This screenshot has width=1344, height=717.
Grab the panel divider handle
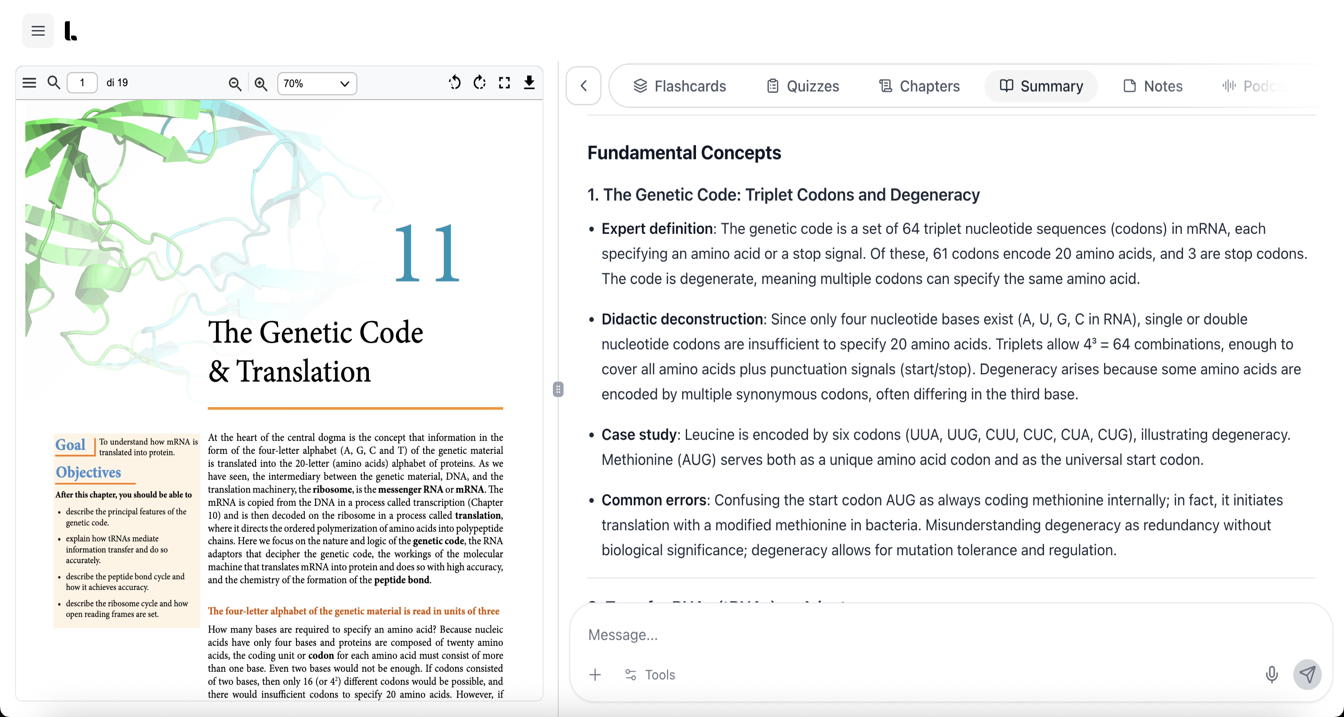coord(558,389)
